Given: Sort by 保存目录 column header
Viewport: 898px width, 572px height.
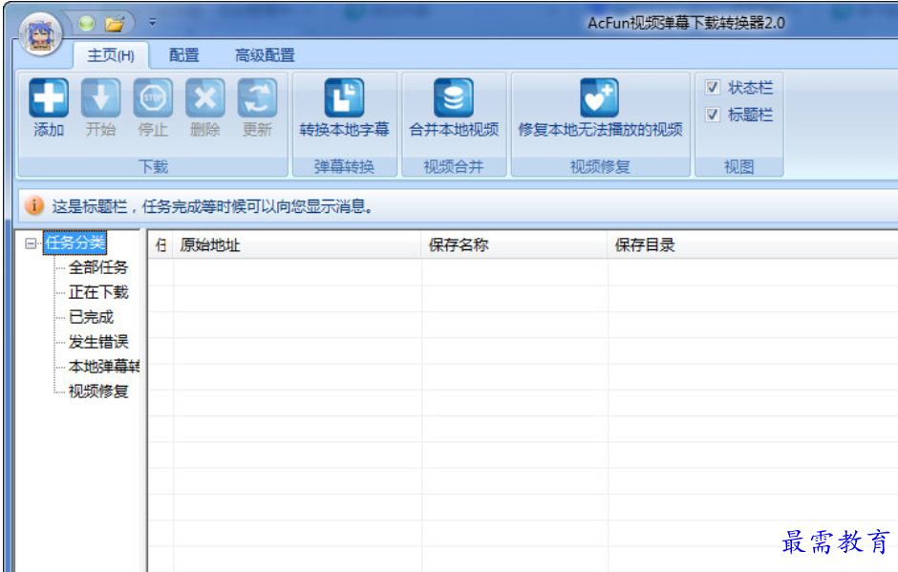Looking at the screenshot, I should pyautogui.click(x=752, y=245).
